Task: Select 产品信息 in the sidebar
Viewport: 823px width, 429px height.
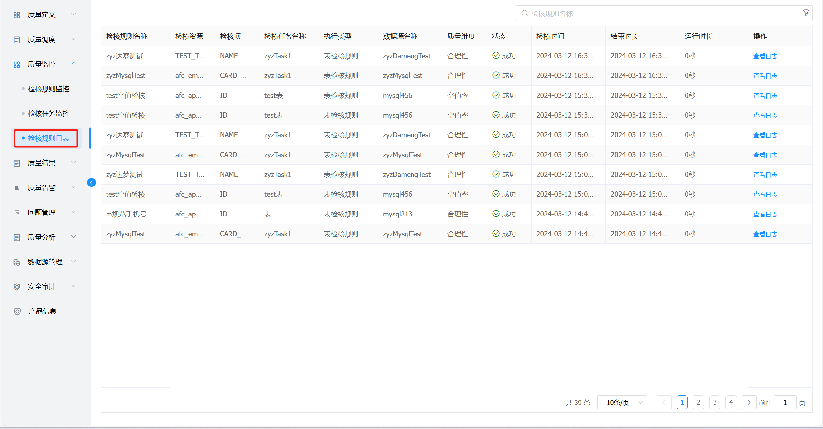Action: [42, 311]
